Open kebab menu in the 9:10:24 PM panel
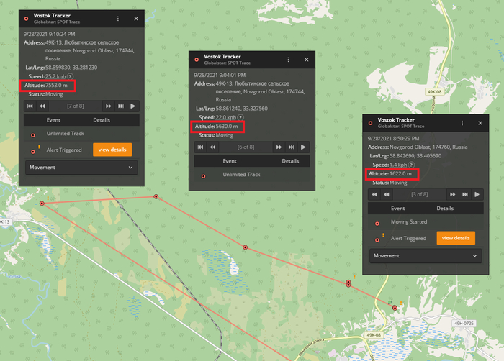This screenshot has height=361, width=504. tap(118, 19)
